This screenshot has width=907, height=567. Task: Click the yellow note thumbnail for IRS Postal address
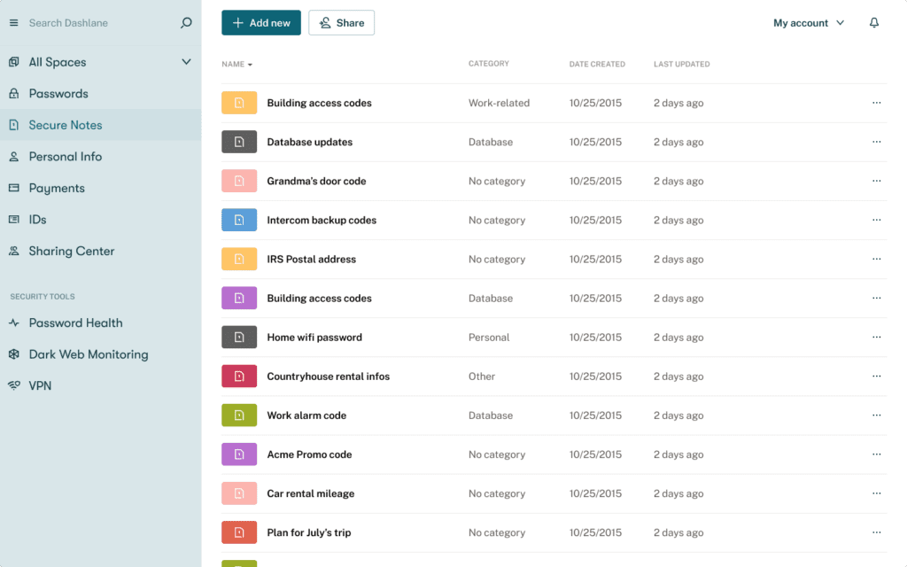tap(237, 259)
